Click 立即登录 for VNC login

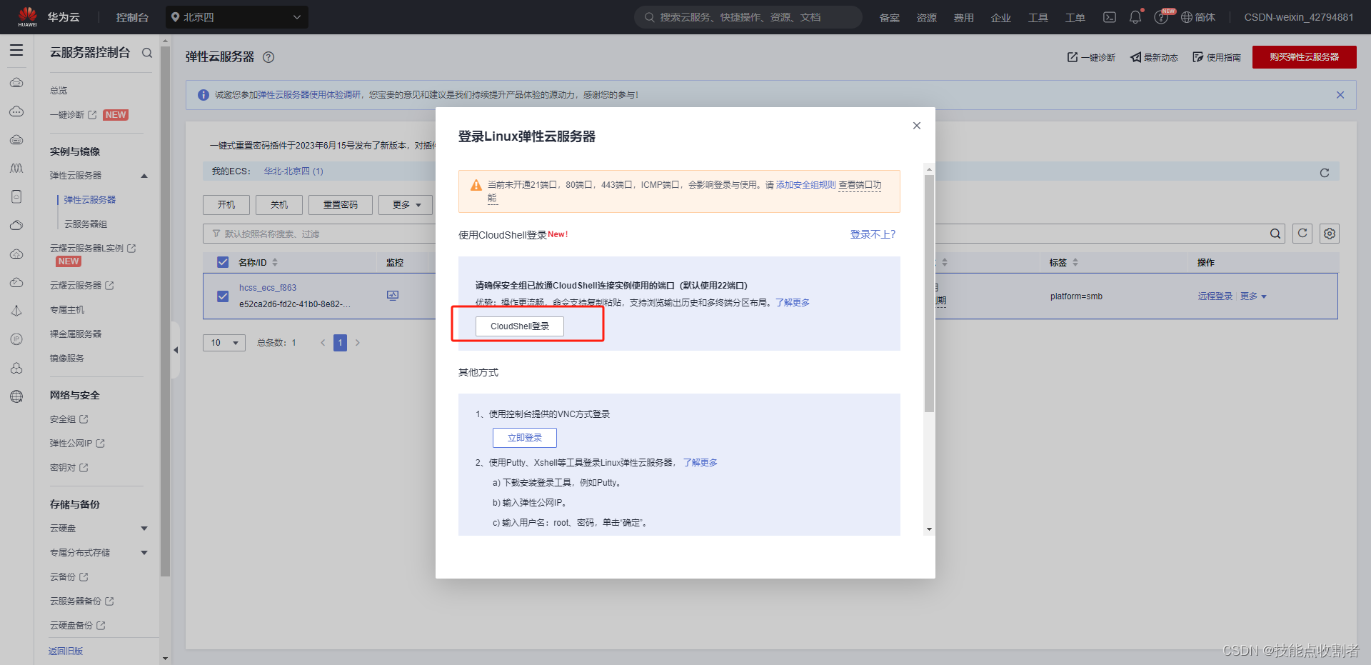(x=525, y=438)
